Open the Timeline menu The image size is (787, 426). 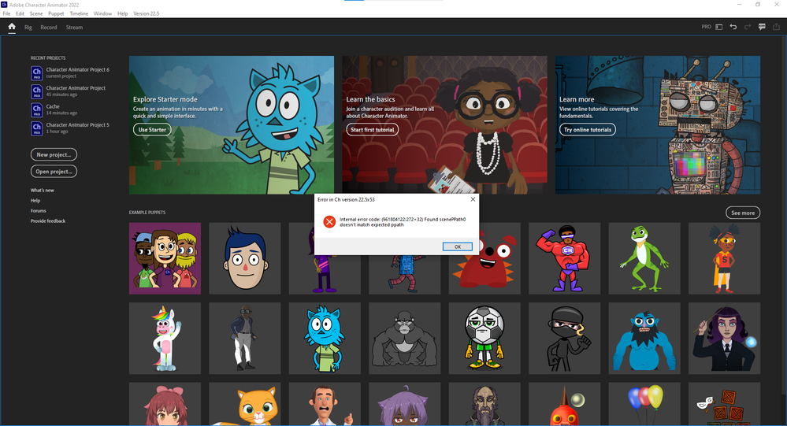pyautogui.click(x=79, y=13)
